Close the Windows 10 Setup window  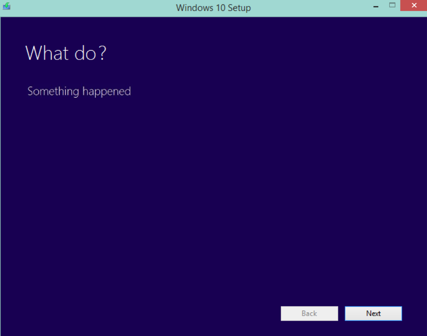[x=414, y=5]
